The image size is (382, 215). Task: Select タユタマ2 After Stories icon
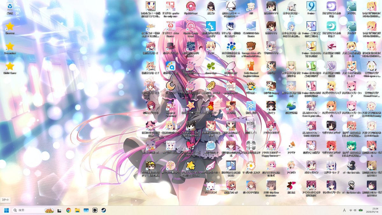(x=171, y=26)
